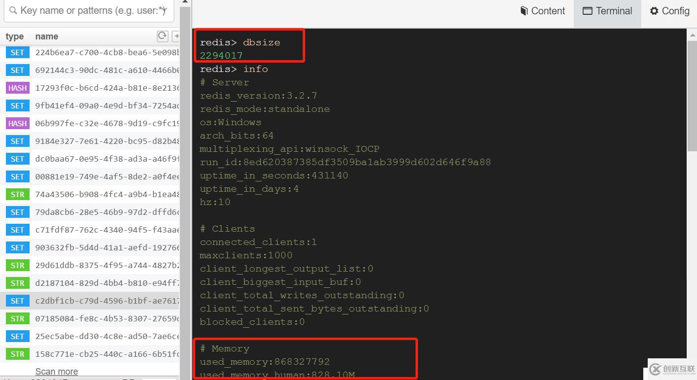Switch to the Terminal tab
697x380 pixels.
[x=607, y=11]
